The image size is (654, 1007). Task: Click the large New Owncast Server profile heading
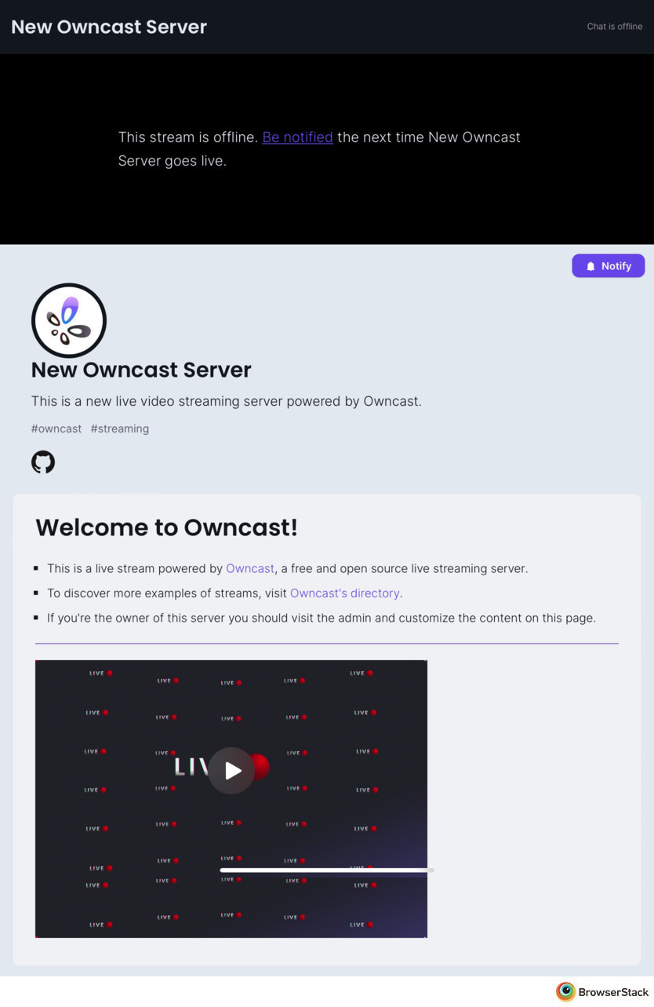(141, 370)
